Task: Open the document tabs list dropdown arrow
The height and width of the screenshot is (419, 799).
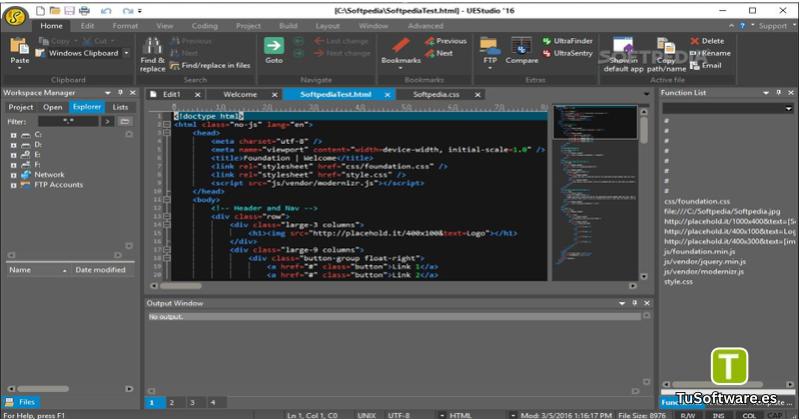Action: [x=646, y=94]
